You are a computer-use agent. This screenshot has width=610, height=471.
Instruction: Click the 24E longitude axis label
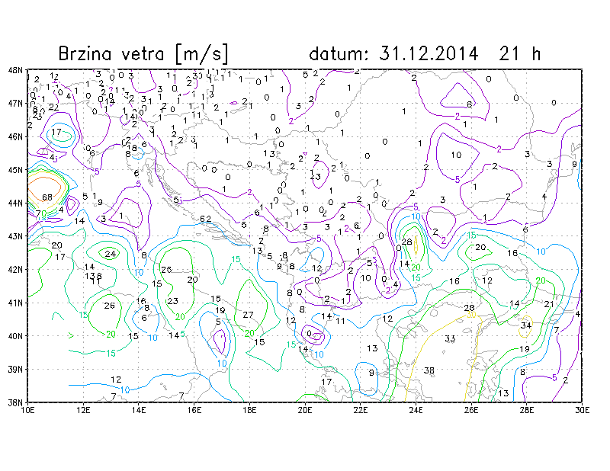(x=416, y=410)
